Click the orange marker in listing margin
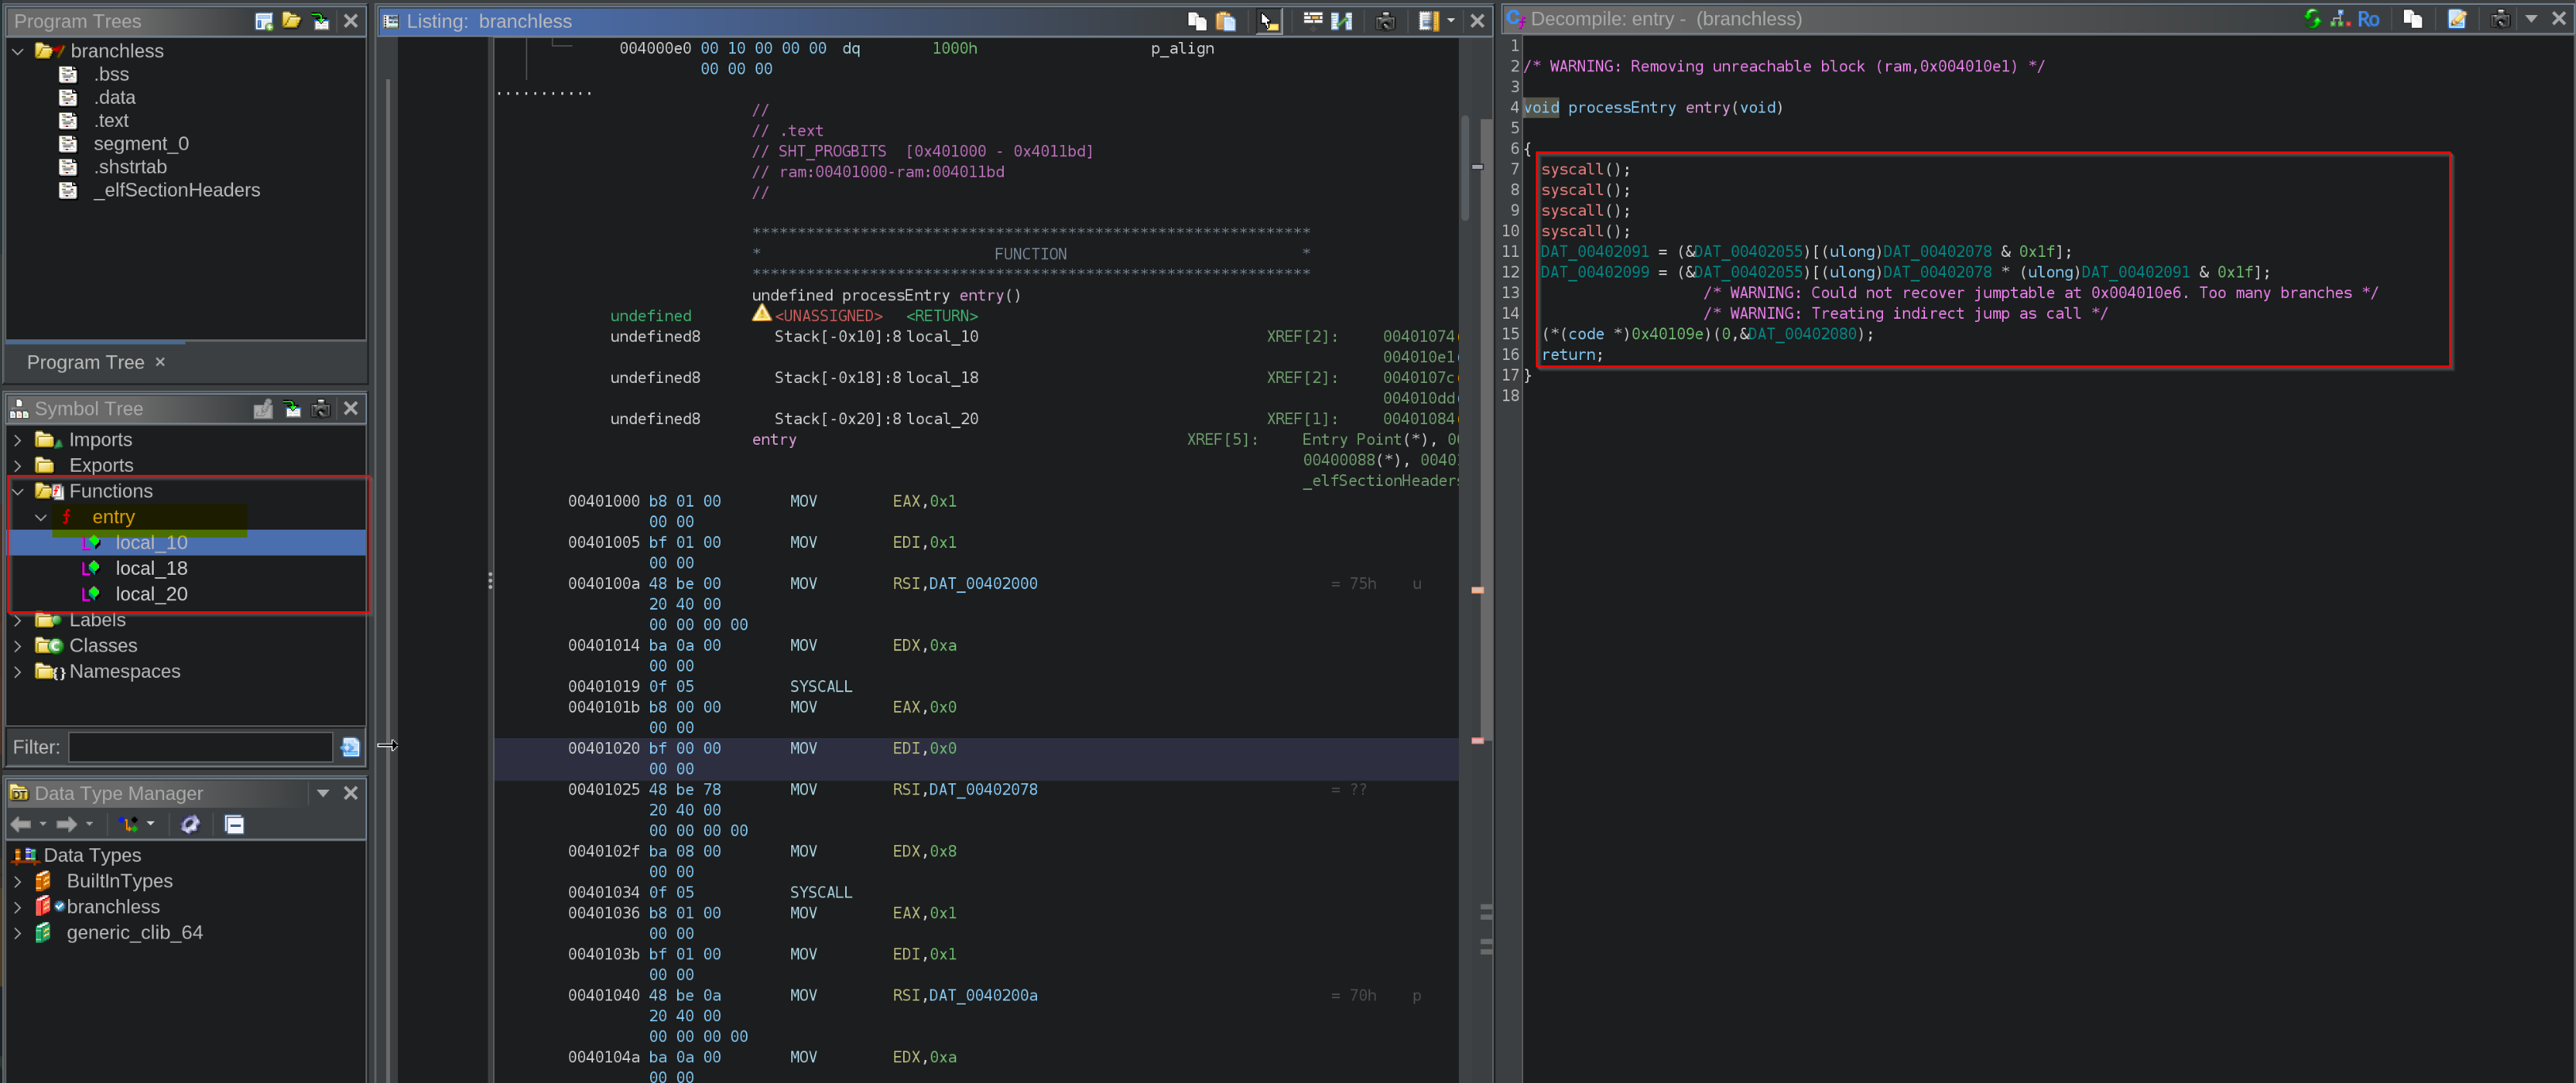 coord(1477,590)
